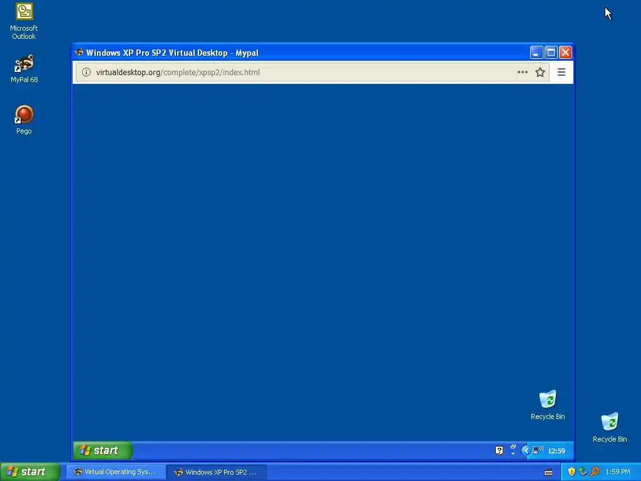
Task: Select the outer desktop Recycle Bin icon
Action: pos(610,427)
